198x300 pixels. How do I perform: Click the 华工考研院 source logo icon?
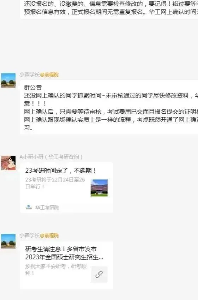pos(29,207)
